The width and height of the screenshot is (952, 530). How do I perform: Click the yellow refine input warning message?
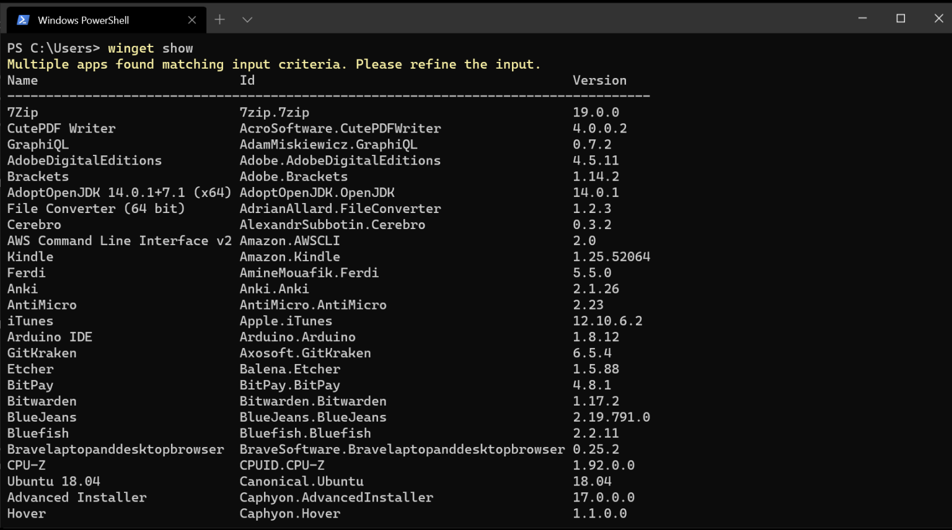pos(273,64)
